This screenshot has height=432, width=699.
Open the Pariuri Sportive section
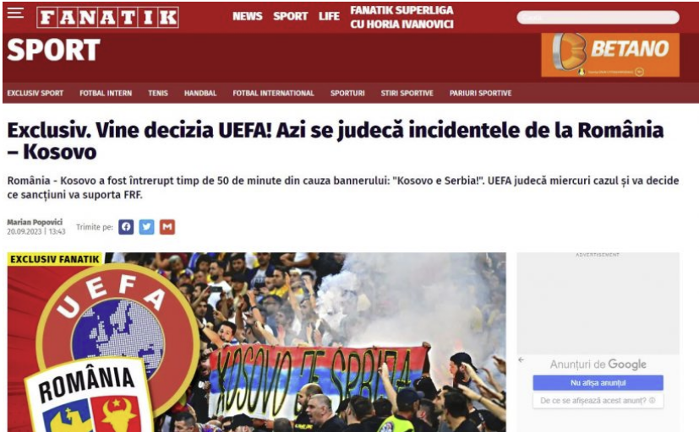pyautogui.click(x=481, y=94)
